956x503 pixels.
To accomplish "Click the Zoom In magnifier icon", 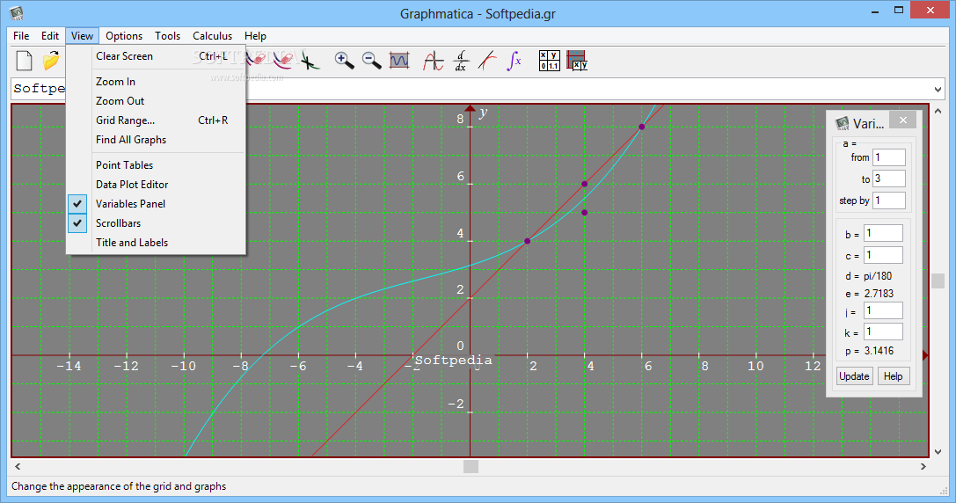I will coord(345,60).
